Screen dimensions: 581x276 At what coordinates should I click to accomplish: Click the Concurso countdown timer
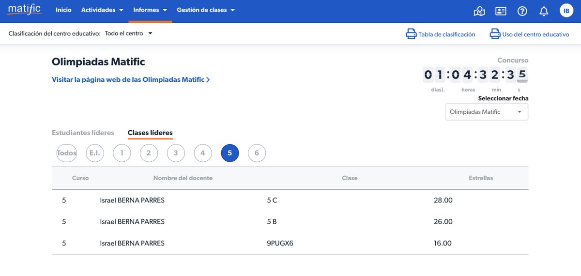pos(475,75)
